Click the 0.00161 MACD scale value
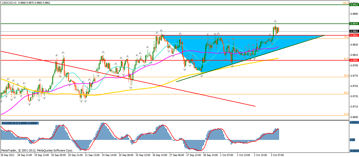The image size is (359, 157). 354,122
